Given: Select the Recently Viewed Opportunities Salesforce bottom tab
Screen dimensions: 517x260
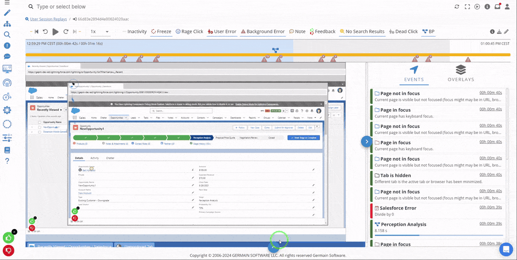Looking at the screenshot, I should (x=70, y=246).
